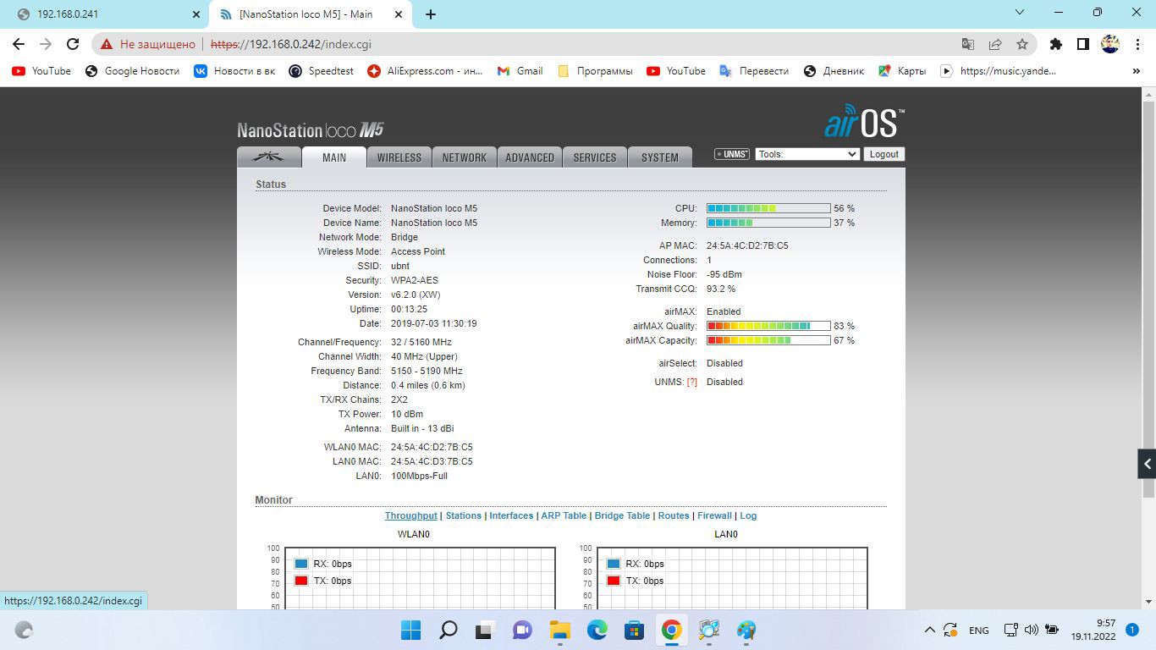Open the Gmail bookmark
Image resolution: width=1156 pixels, height=650 pixels.
click(520, 71)
